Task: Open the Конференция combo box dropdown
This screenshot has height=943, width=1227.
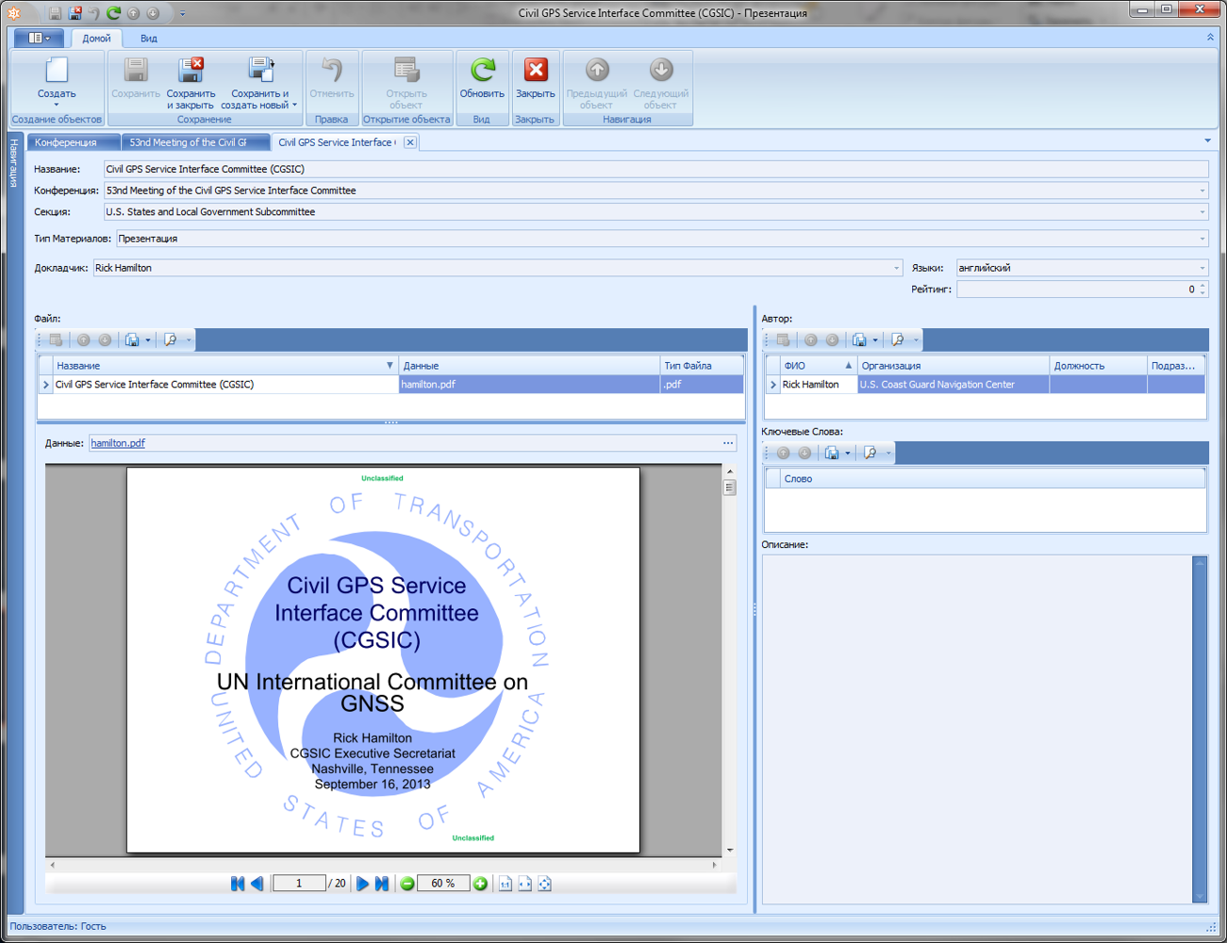Action: point(1202,190)
